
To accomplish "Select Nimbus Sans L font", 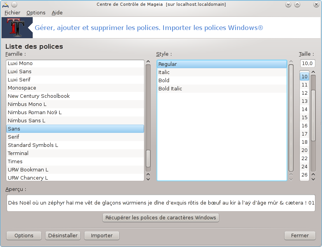I will (x=75, y=121).
